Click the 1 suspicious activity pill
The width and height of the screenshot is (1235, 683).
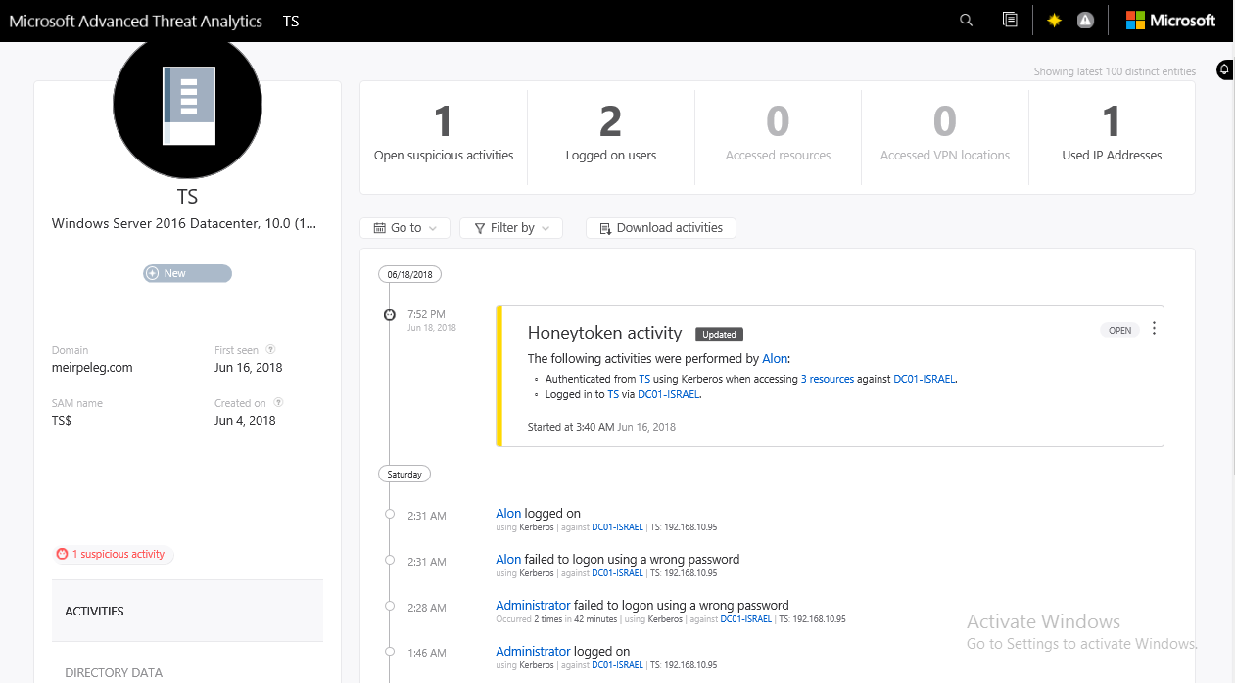coord(114,554)
